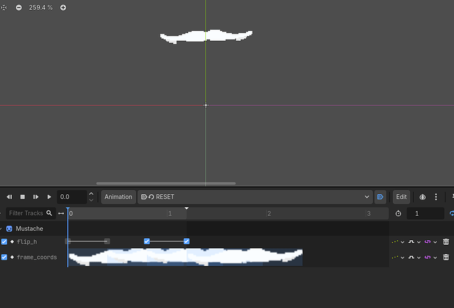Select the last checked flip_h keyframe

coord(186,241)
